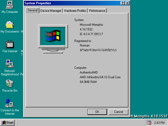Open the My Computer desktop icon
The image size is (168, 126).
pos(10,5)
